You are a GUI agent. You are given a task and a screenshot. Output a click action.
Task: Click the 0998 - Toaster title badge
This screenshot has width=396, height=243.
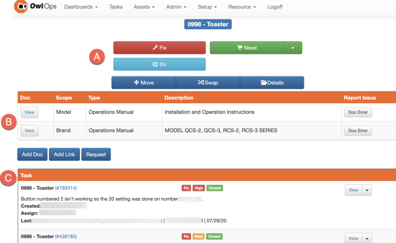(208, 24)
